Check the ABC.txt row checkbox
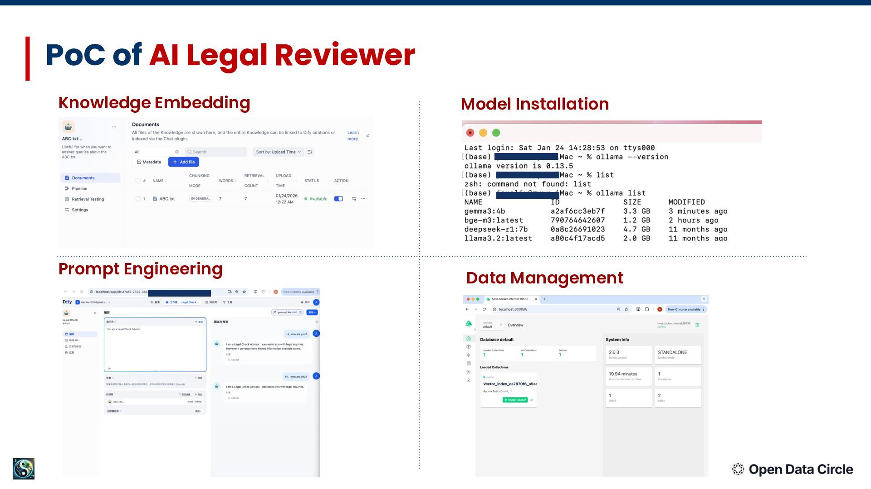This screenshot has width=871, height=489. 138,199
